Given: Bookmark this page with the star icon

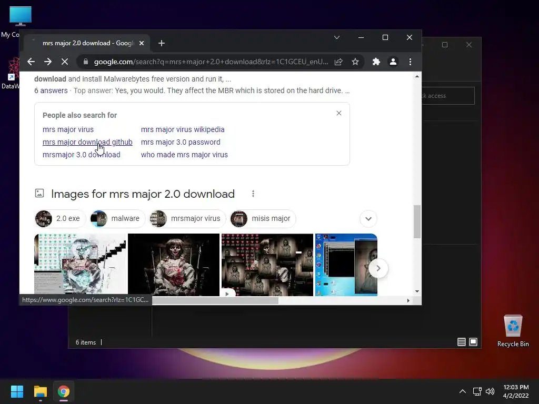Looking at the screenshot, I should 355,62.
